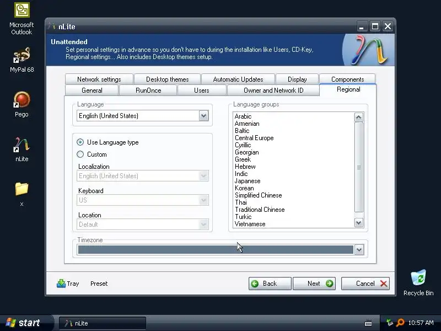
Task: Click the Tray icon in nLite
Action: click(68, 284)
